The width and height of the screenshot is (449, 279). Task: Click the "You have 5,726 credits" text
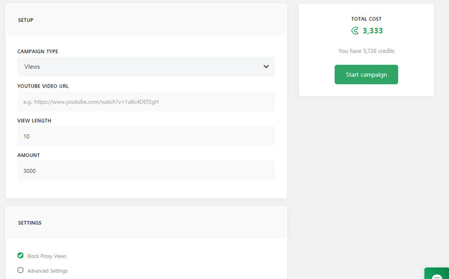(366, 51)
